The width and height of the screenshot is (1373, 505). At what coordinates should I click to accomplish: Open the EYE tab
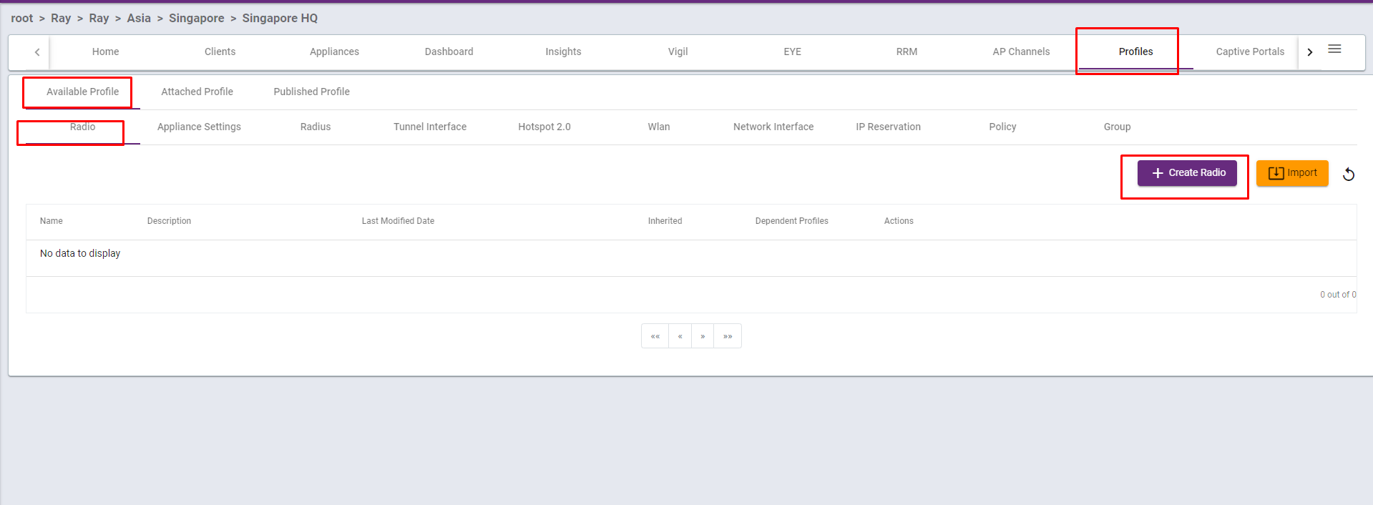pyautogui.click(x=793, y=52)
